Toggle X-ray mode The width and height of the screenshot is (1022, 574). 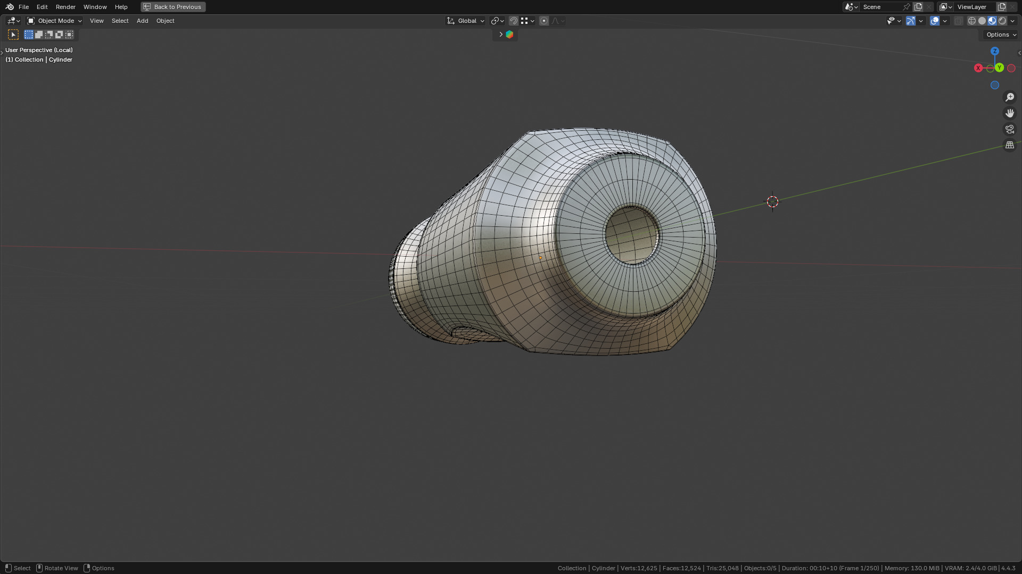tap(959, 21)
